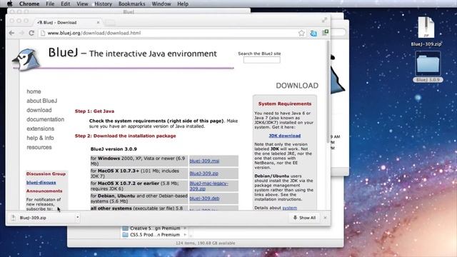
Task: Click the file icon in downloads bar
Action: [x=13, y=218]
